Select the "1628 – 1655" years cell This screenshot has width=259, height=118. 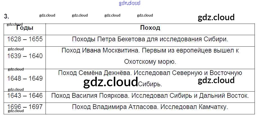tap(25, 39)
